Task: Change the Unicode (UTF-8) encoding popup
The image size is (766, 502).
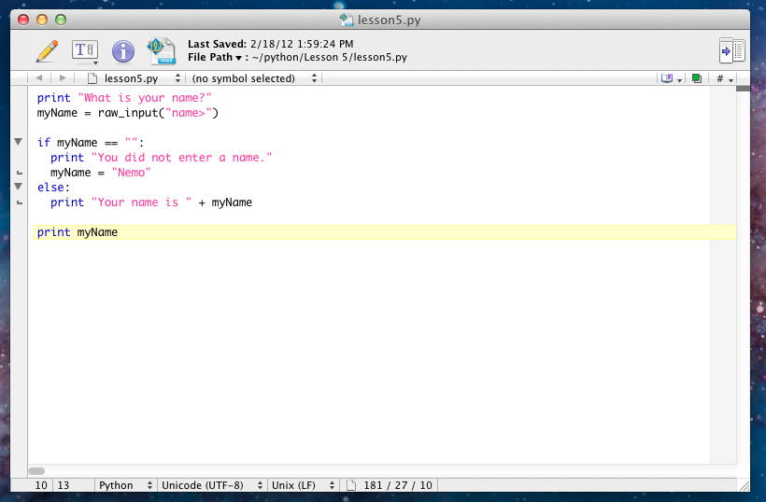Action: tap(212, 485)
